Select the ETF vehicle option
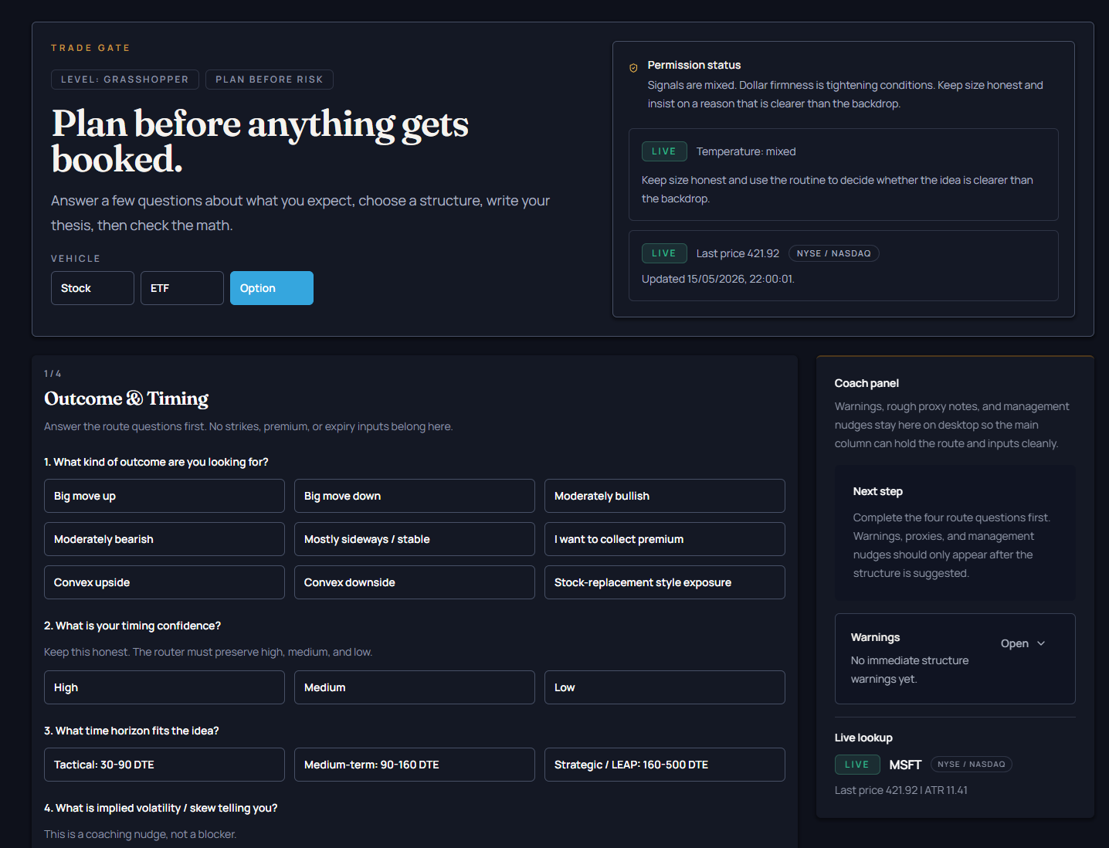1109x848 pixels. (x=182, y=288)
